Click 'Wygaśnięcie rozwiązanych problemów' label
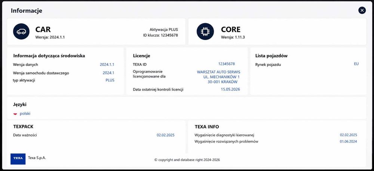 (226, 141)
